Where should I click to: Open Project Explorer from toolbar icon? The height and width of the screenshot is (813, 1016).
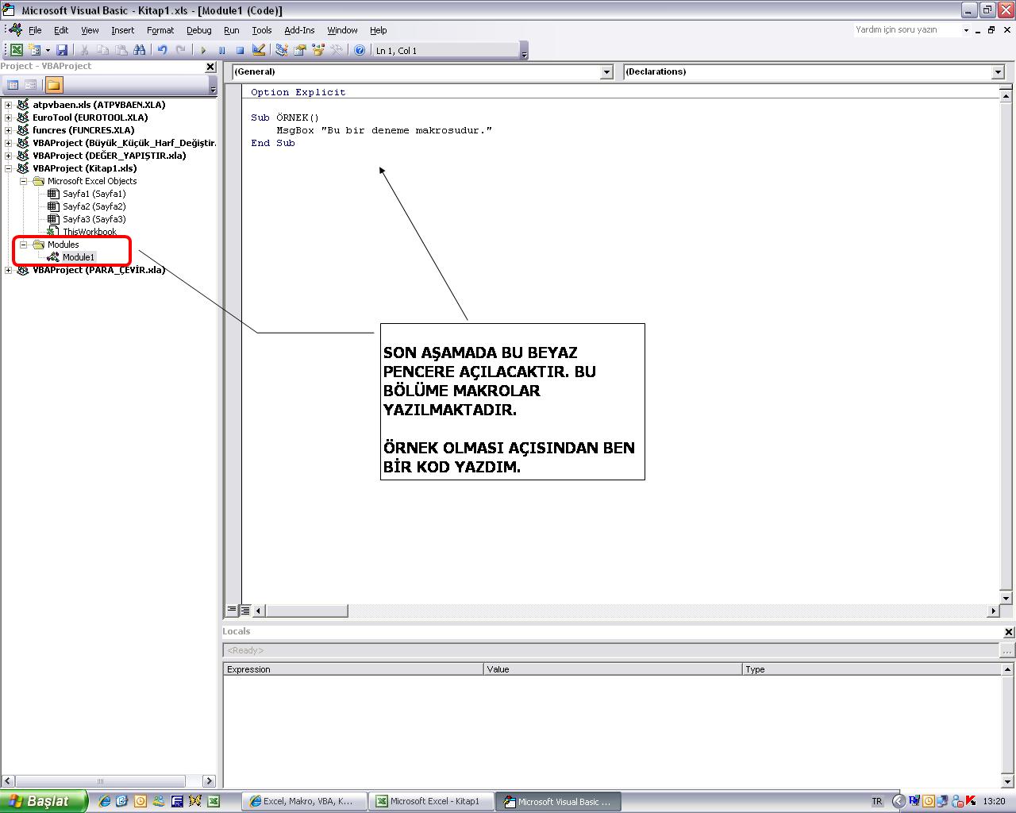coord(281,50)
